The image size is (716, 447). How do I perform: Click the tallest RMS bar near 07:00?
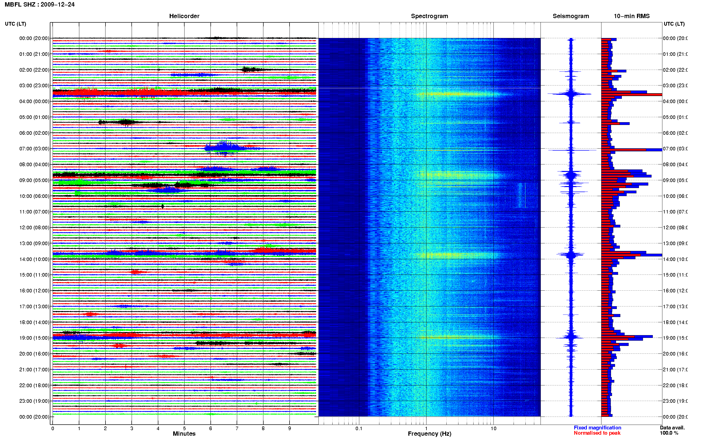[x=631, y=150]
